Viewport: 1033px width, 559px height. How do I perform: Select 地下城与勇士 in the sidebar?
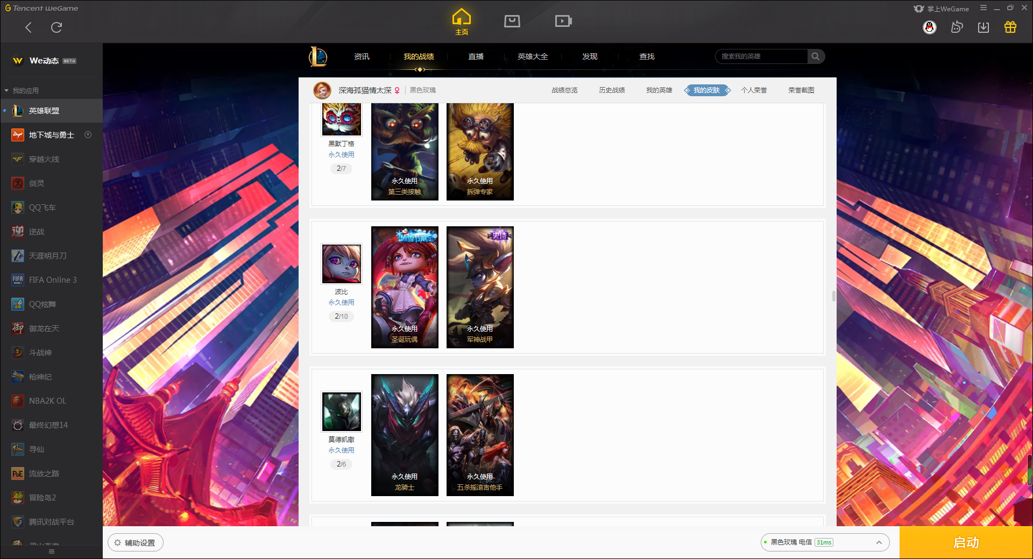coord(51,135)
